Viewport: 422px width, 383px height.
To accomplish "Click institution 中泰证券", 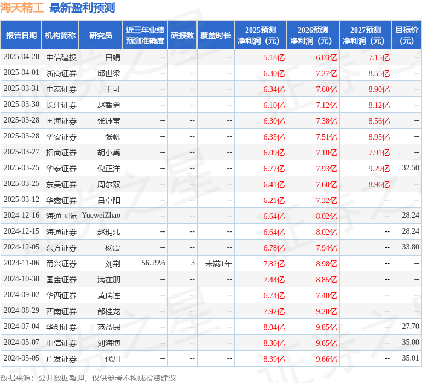I will 61,89.
